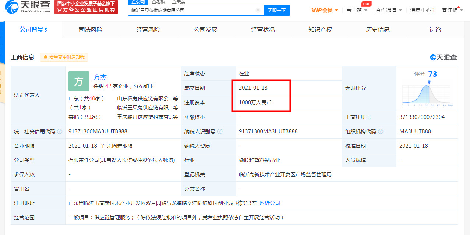The height and width of the screenshot is (235, 470).
Task: Clear the search box with the X icon
Action: [258, 10]
